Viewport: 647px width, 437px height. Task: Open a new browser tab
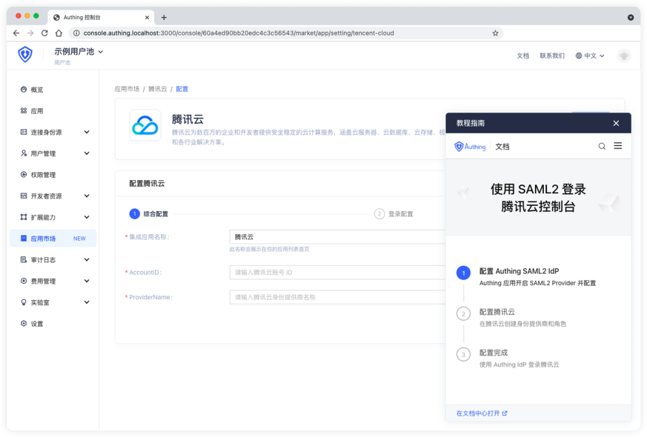[x=164, y=17]
